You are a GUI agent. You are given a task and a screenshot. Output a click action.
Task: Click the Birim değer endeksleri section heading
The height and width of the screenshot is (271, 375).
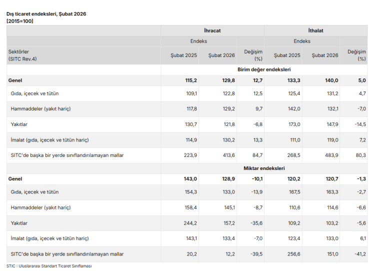tap(264, 69)
